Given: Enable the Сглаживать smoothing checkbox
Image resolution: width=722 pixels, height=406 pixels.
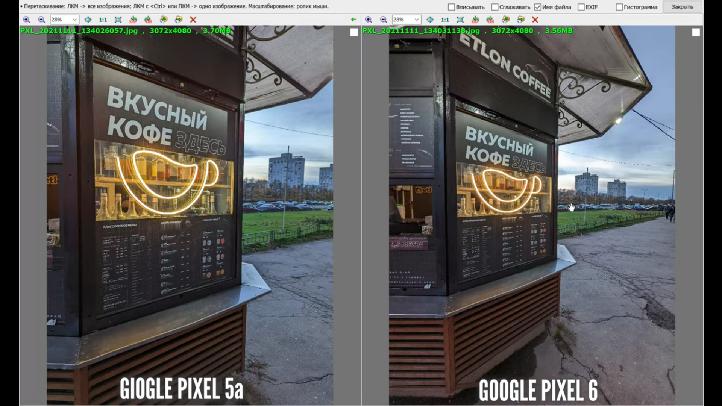Looking at the screenshot, I should click(x=495, y=7).
